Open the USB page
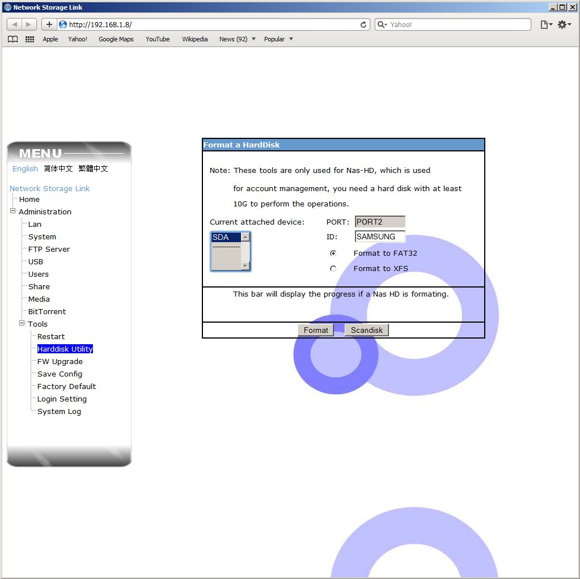The height and width of the screenshot is (579, 580). [36, 261]
